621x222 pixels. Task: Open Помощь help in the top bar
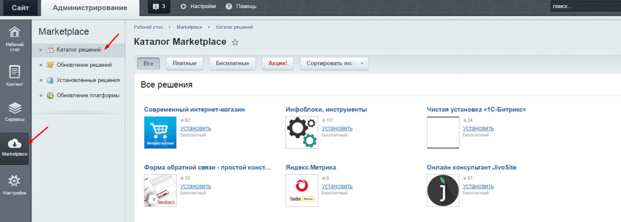coord(241,6)
